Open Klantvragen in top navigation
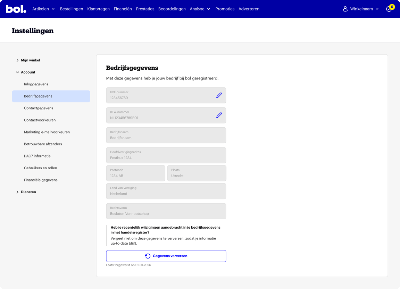 pyautogui.click(x=99, y=9)
